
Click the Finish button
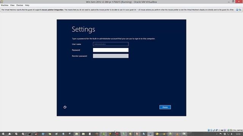(165, 107)
